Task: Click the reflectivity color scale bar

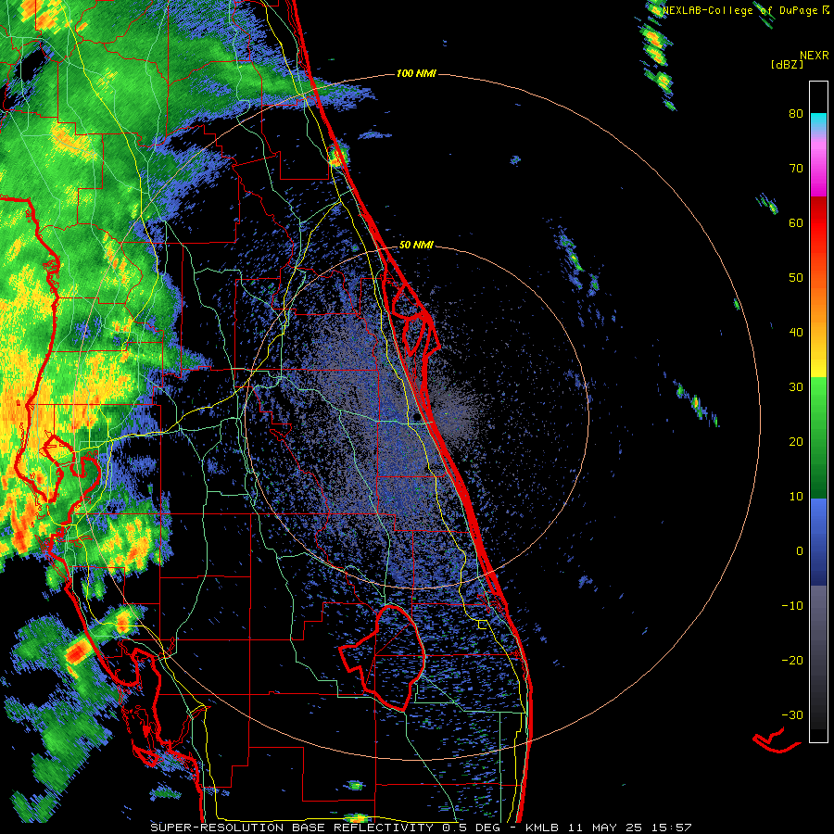Action: pos(818,411)
